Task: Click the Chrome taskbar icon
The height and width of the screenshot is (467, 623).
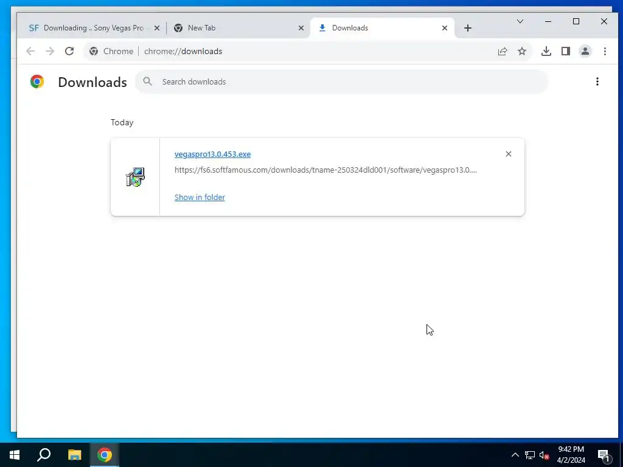Action: [105, 455]
